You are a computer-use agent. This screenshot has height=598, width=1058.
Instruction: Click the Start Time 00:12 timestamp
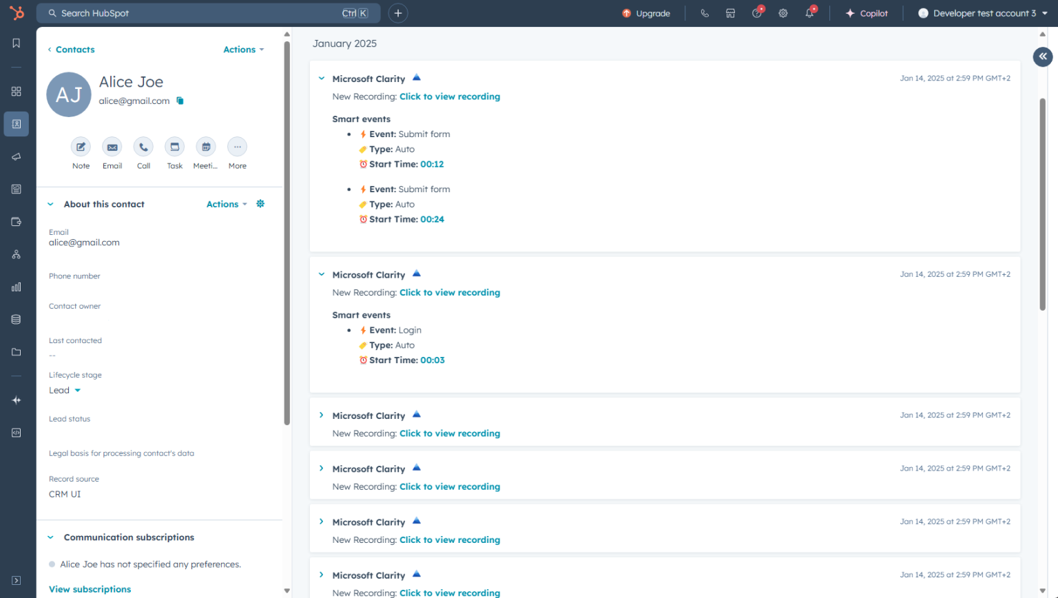tap(432, 164)
